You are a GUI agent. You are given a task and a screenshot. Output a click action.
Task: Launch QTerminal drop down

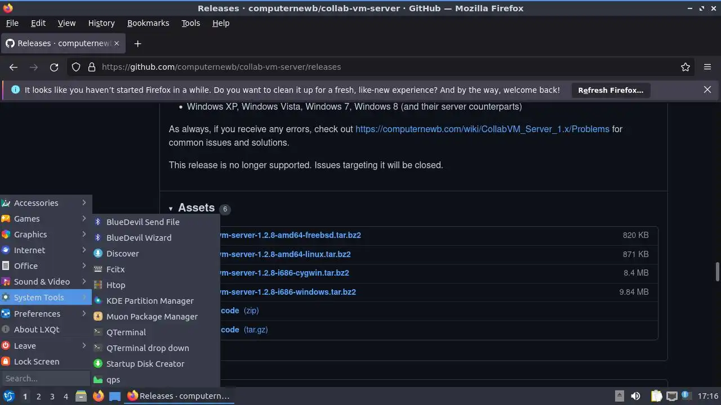156,348
